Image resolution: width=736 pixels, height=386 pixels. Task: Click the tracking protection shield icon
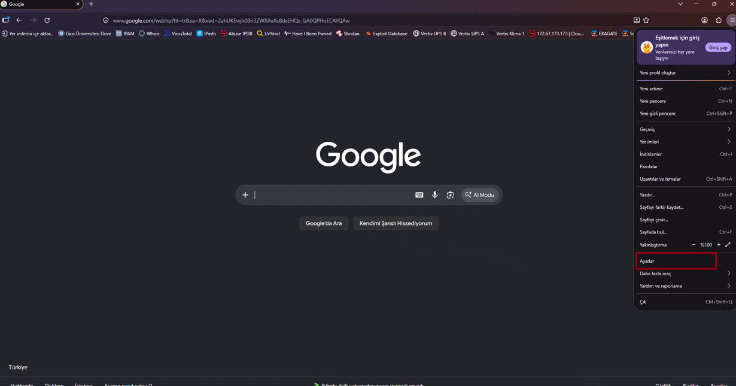106,20
